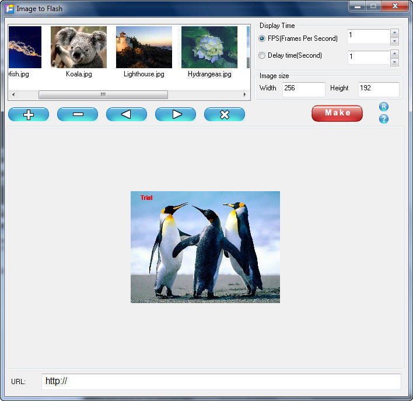Image resolution: width=413 pixels, height=401 pixels.
Task: Click the FPS value field
Action: click(x=368, y=37)
